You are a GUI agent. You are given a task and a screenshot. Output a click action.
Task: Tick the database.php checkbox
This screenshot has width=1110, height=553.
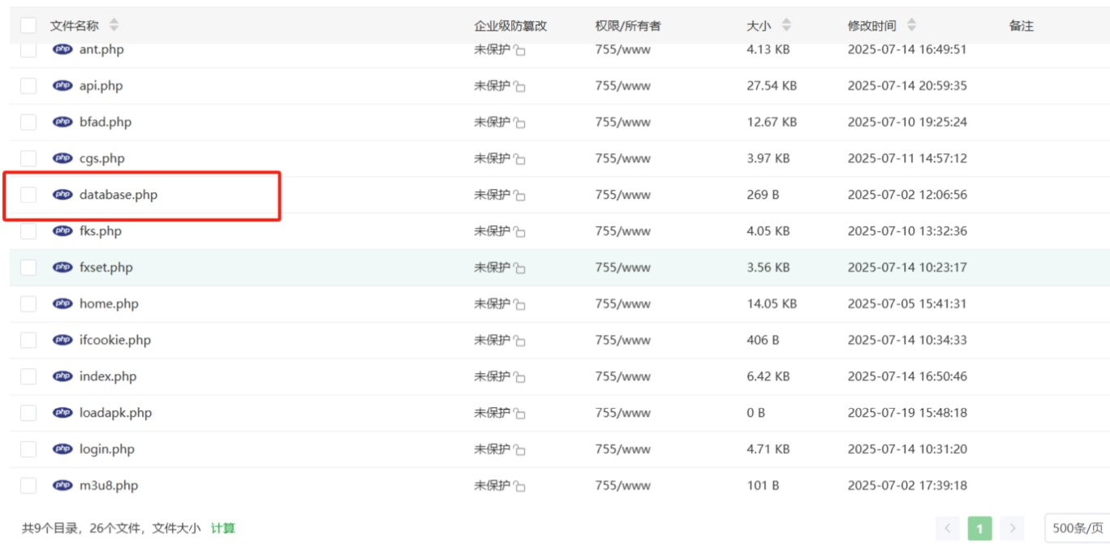[x=28, y=195]
